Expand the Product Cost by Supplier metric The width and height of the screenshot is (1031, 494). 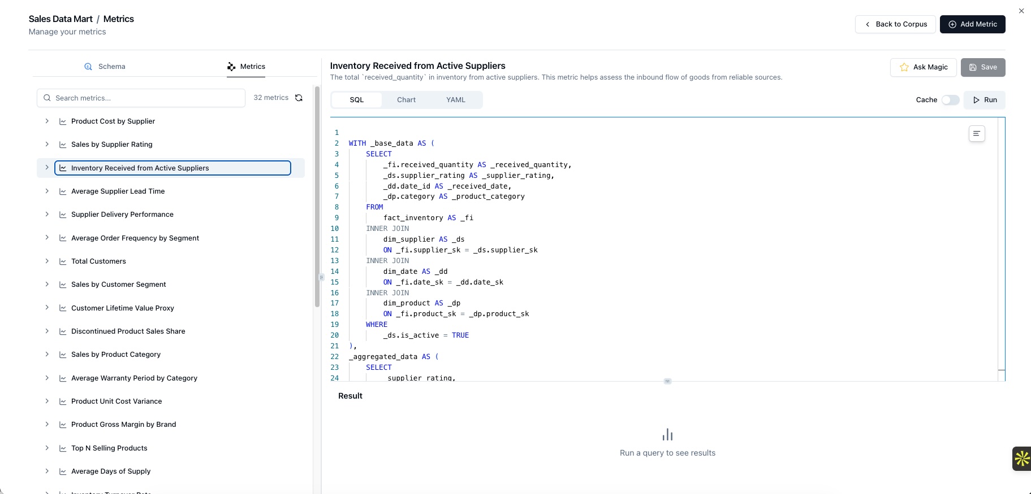pyautogui.click(x=47, y=121)
